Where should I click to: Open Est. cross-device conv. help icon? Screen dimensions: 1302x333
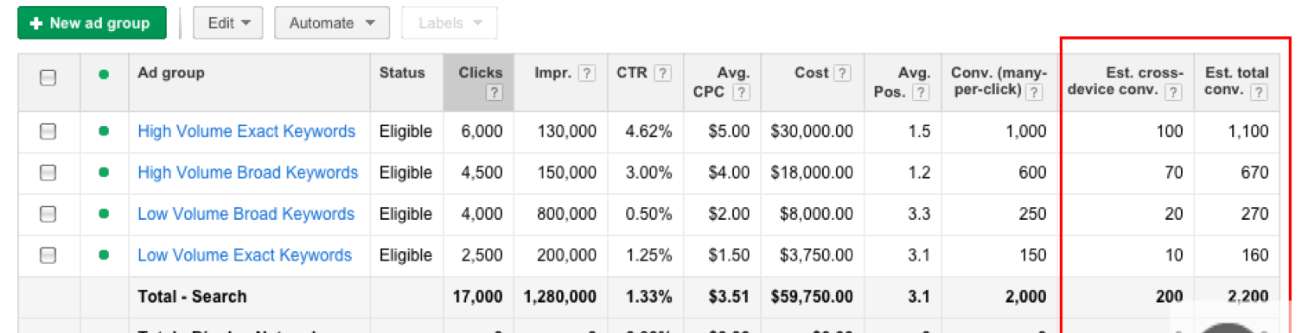[1173, 93]
